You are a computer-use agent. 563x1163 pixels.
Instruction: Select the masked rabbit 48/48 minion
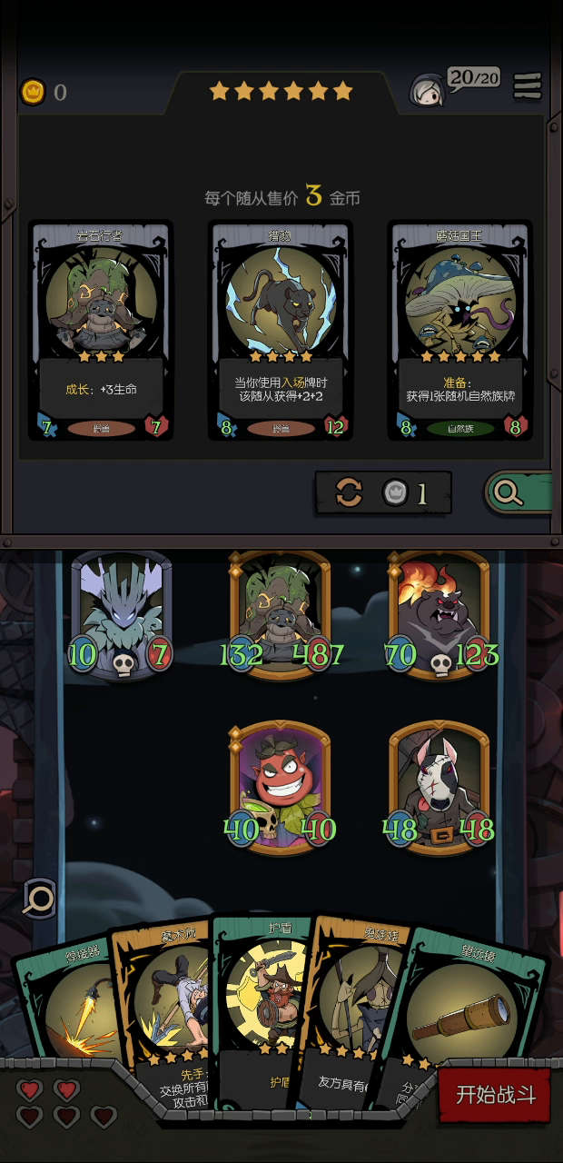click(440, 787)
